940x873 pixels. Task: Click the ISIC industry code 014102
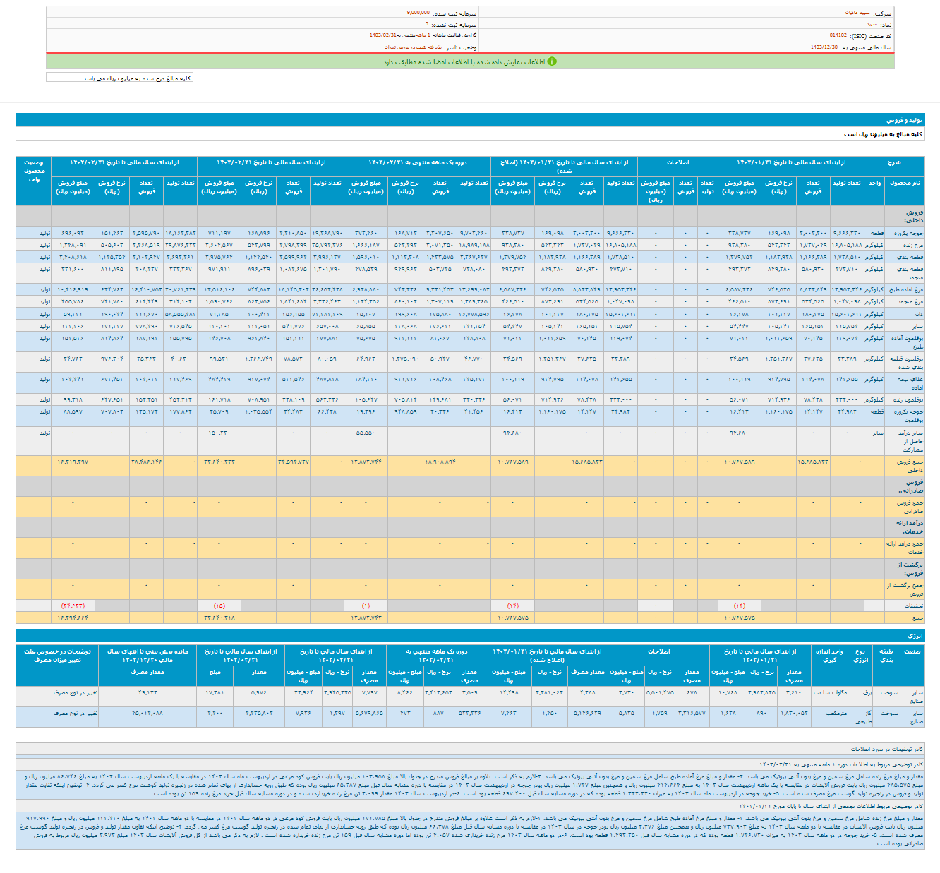tap(838, 35)
